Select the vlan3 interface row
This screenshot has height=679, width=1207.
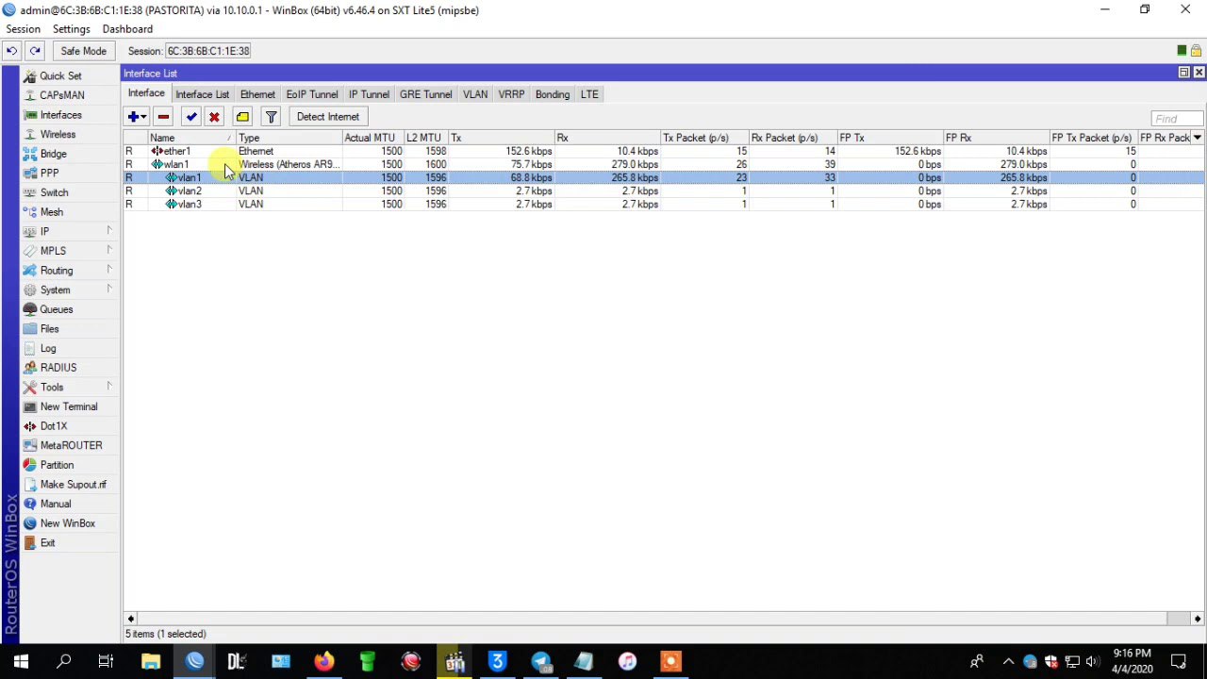coord(664,204)
